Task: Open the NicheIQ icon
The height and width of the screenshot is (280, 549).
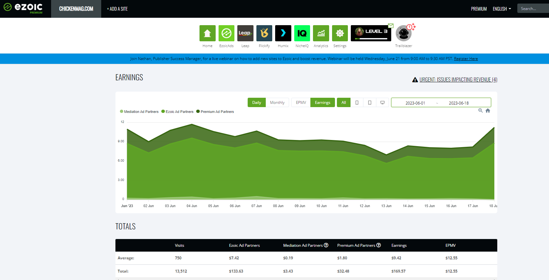Action: (x=302, y=33)
